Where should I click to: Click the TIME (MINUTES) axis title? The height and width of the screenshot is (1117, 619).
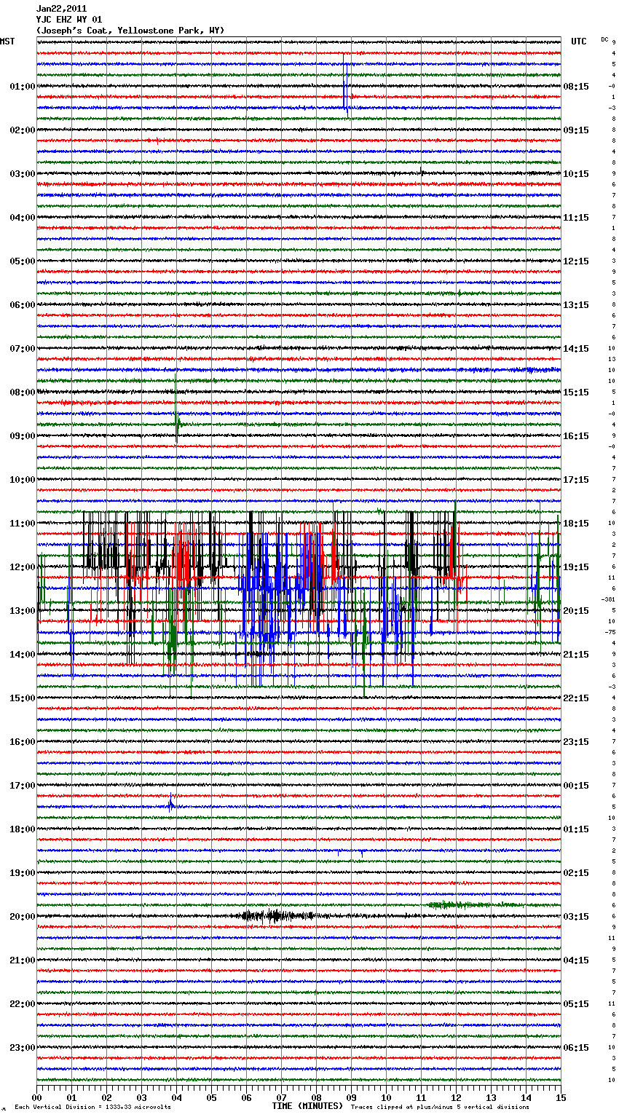[x=307, y=1106]
